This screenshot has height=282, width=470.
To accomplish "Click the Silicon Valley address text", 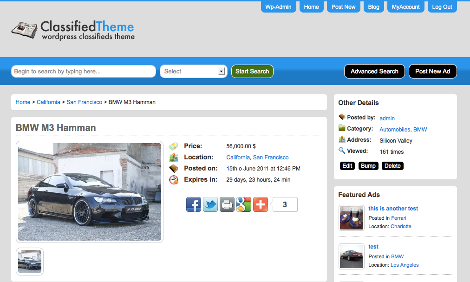I will pos(396,141).
